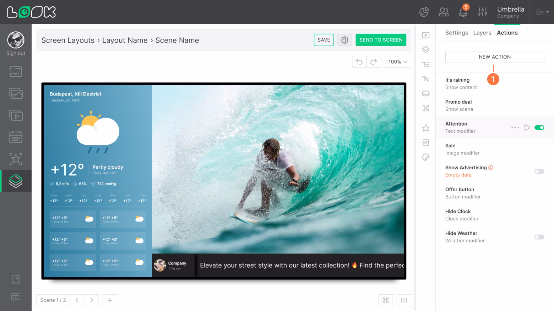554x311 pixels.
Task: Open layouts stack icon in left sidebar
Action: (16, 181)
